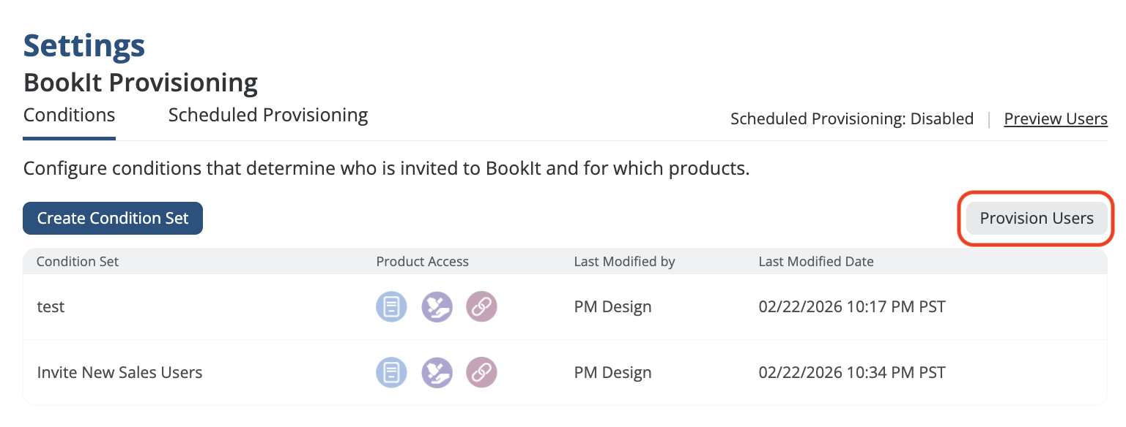Click chain-link icon for Invite New Sales Users
Image resolution: width=1126 pixels, height=427 pixels.
pyautogui.click(x=481, y=372)
